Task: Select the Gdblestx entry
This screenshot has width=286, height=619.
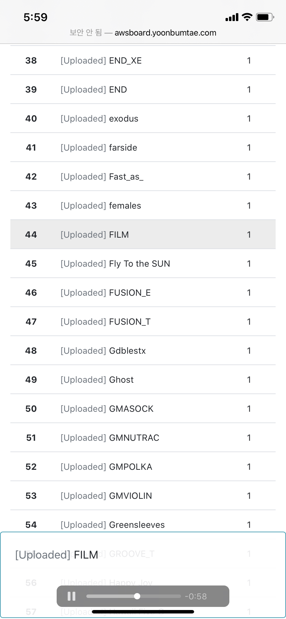Action: click(x=127, y=351)
